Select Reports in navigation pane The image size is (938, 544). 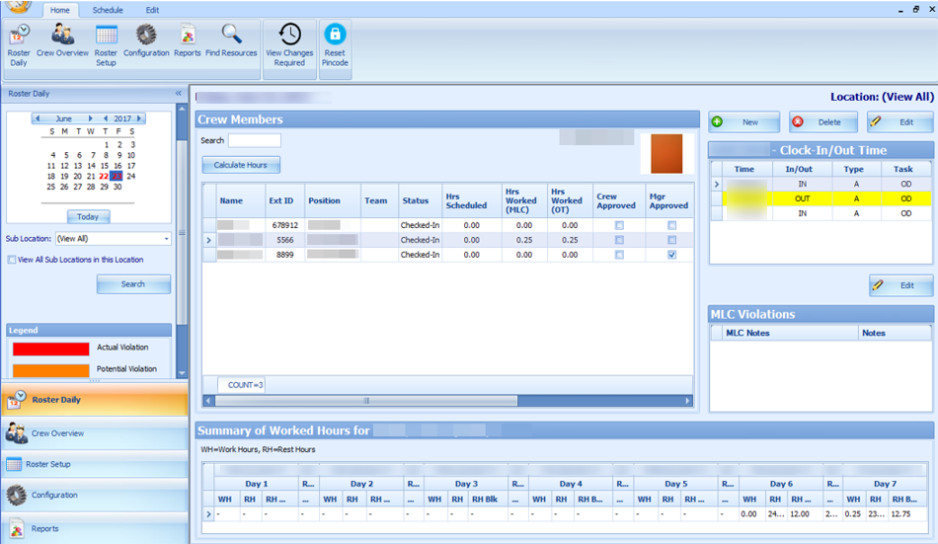pyautogui.click(x=95, y=529)
